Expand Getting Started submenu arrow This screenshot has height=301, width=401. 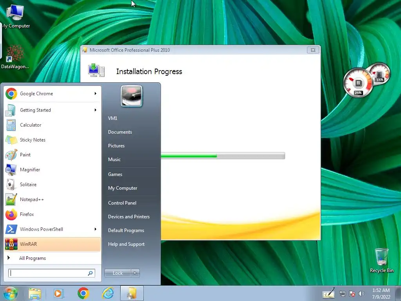(96, 110)
